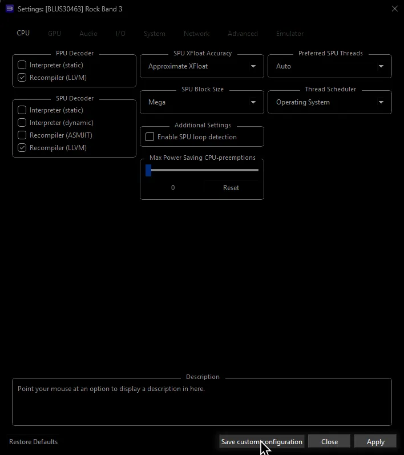Click Save custom configuration
The width and height of the screenshot is (404, 455).
(x=261, y=442)
